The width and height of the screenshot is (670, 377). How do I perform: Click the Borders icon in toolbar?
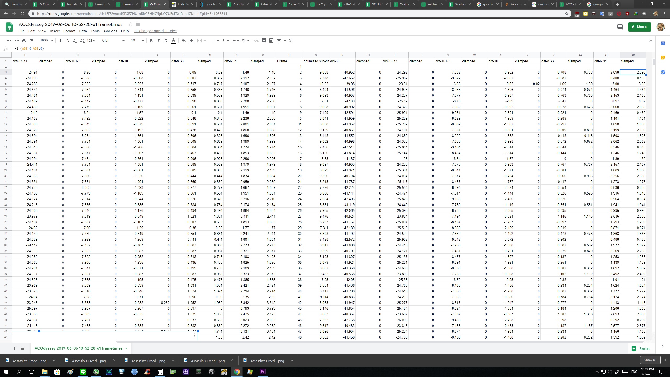[x=191, y=41]
